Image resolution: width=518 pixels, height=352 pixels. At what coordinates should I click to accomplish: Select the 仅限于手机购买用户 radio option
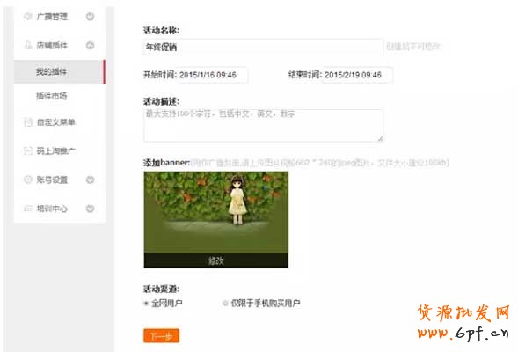click(x=225, y=303)
